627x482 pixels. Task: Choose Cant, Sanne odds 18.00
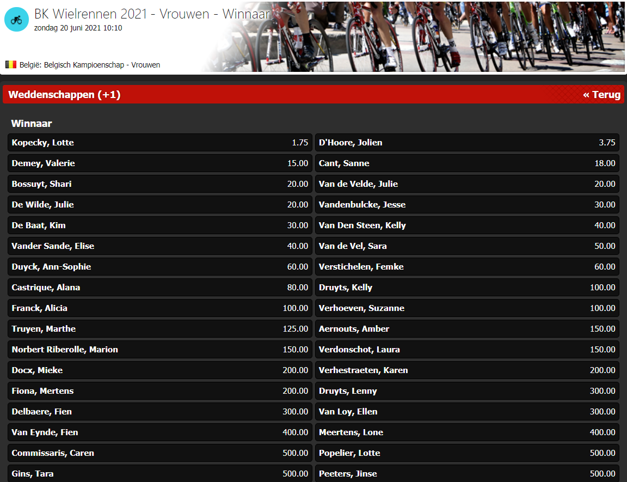[x=467, y=163]
